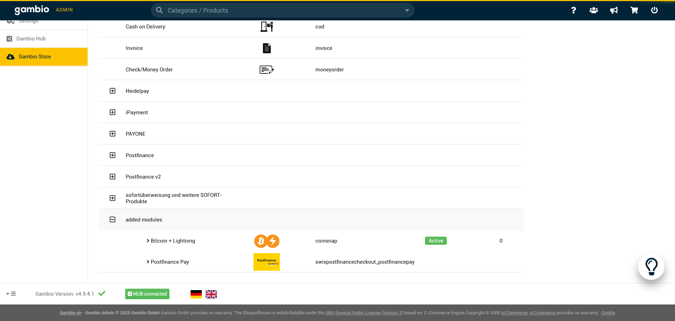Click the 'invoice' module key text
Screen dimensions: 675x321
pos(324,48)
